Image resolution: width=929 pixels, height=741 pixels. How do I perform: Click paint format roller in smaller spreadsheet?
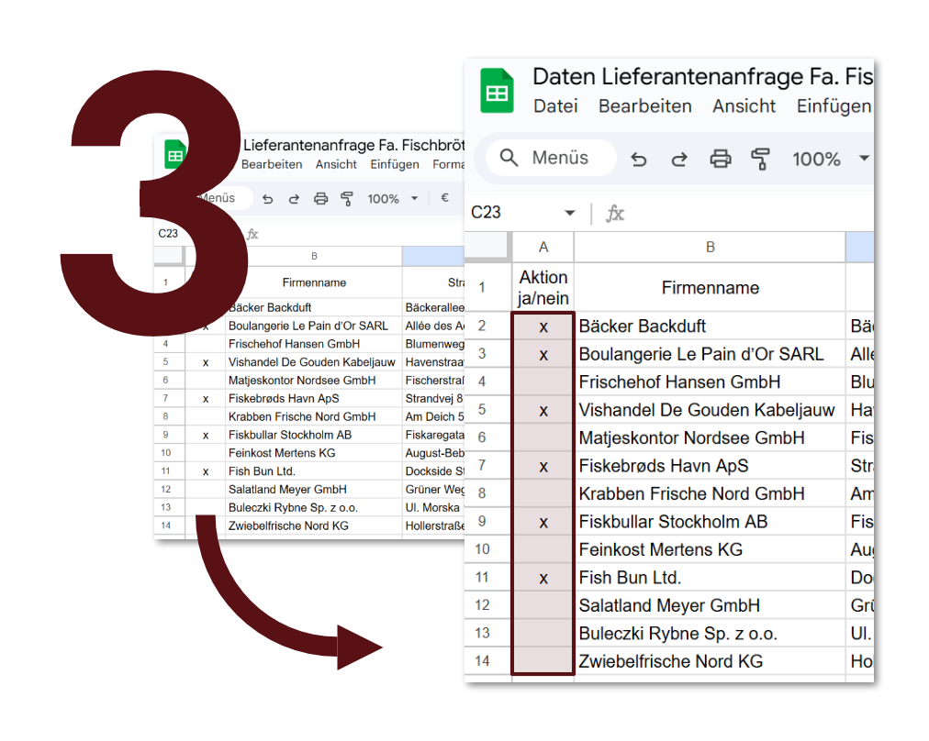[347, 199]
